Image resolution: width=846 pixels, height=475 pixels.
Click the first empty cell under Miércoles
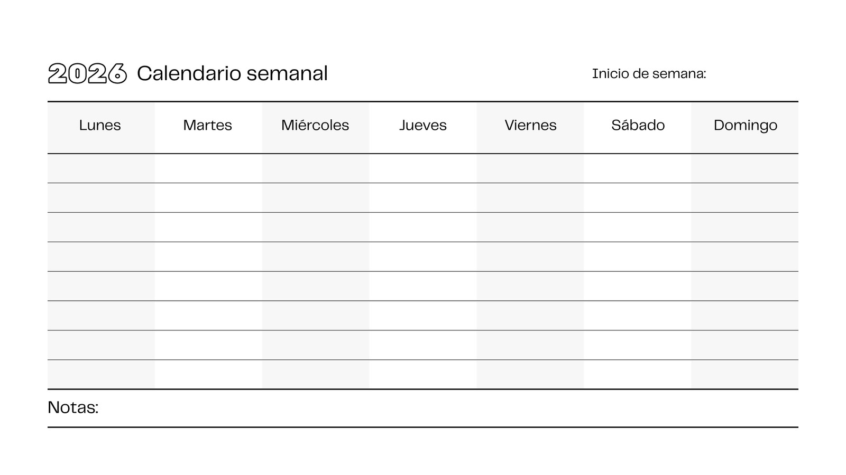316,168
